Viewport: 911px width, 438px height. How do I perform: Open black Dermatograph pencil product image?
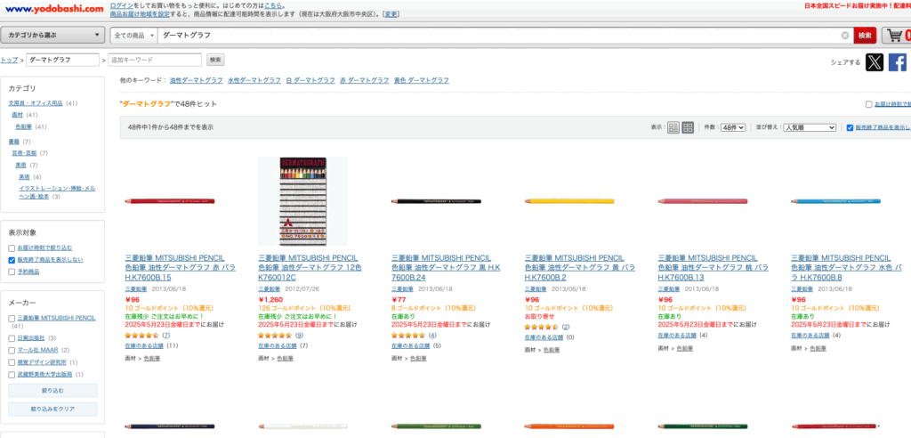tap(436, 201)
